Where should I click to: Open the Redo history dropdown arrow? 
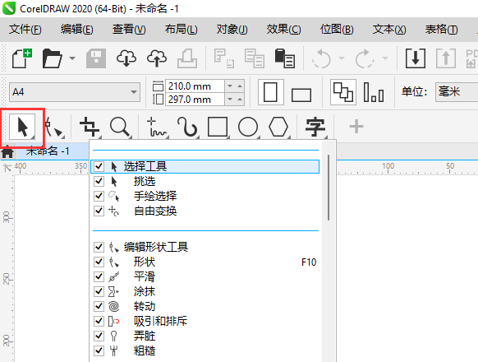click(385, 58)
